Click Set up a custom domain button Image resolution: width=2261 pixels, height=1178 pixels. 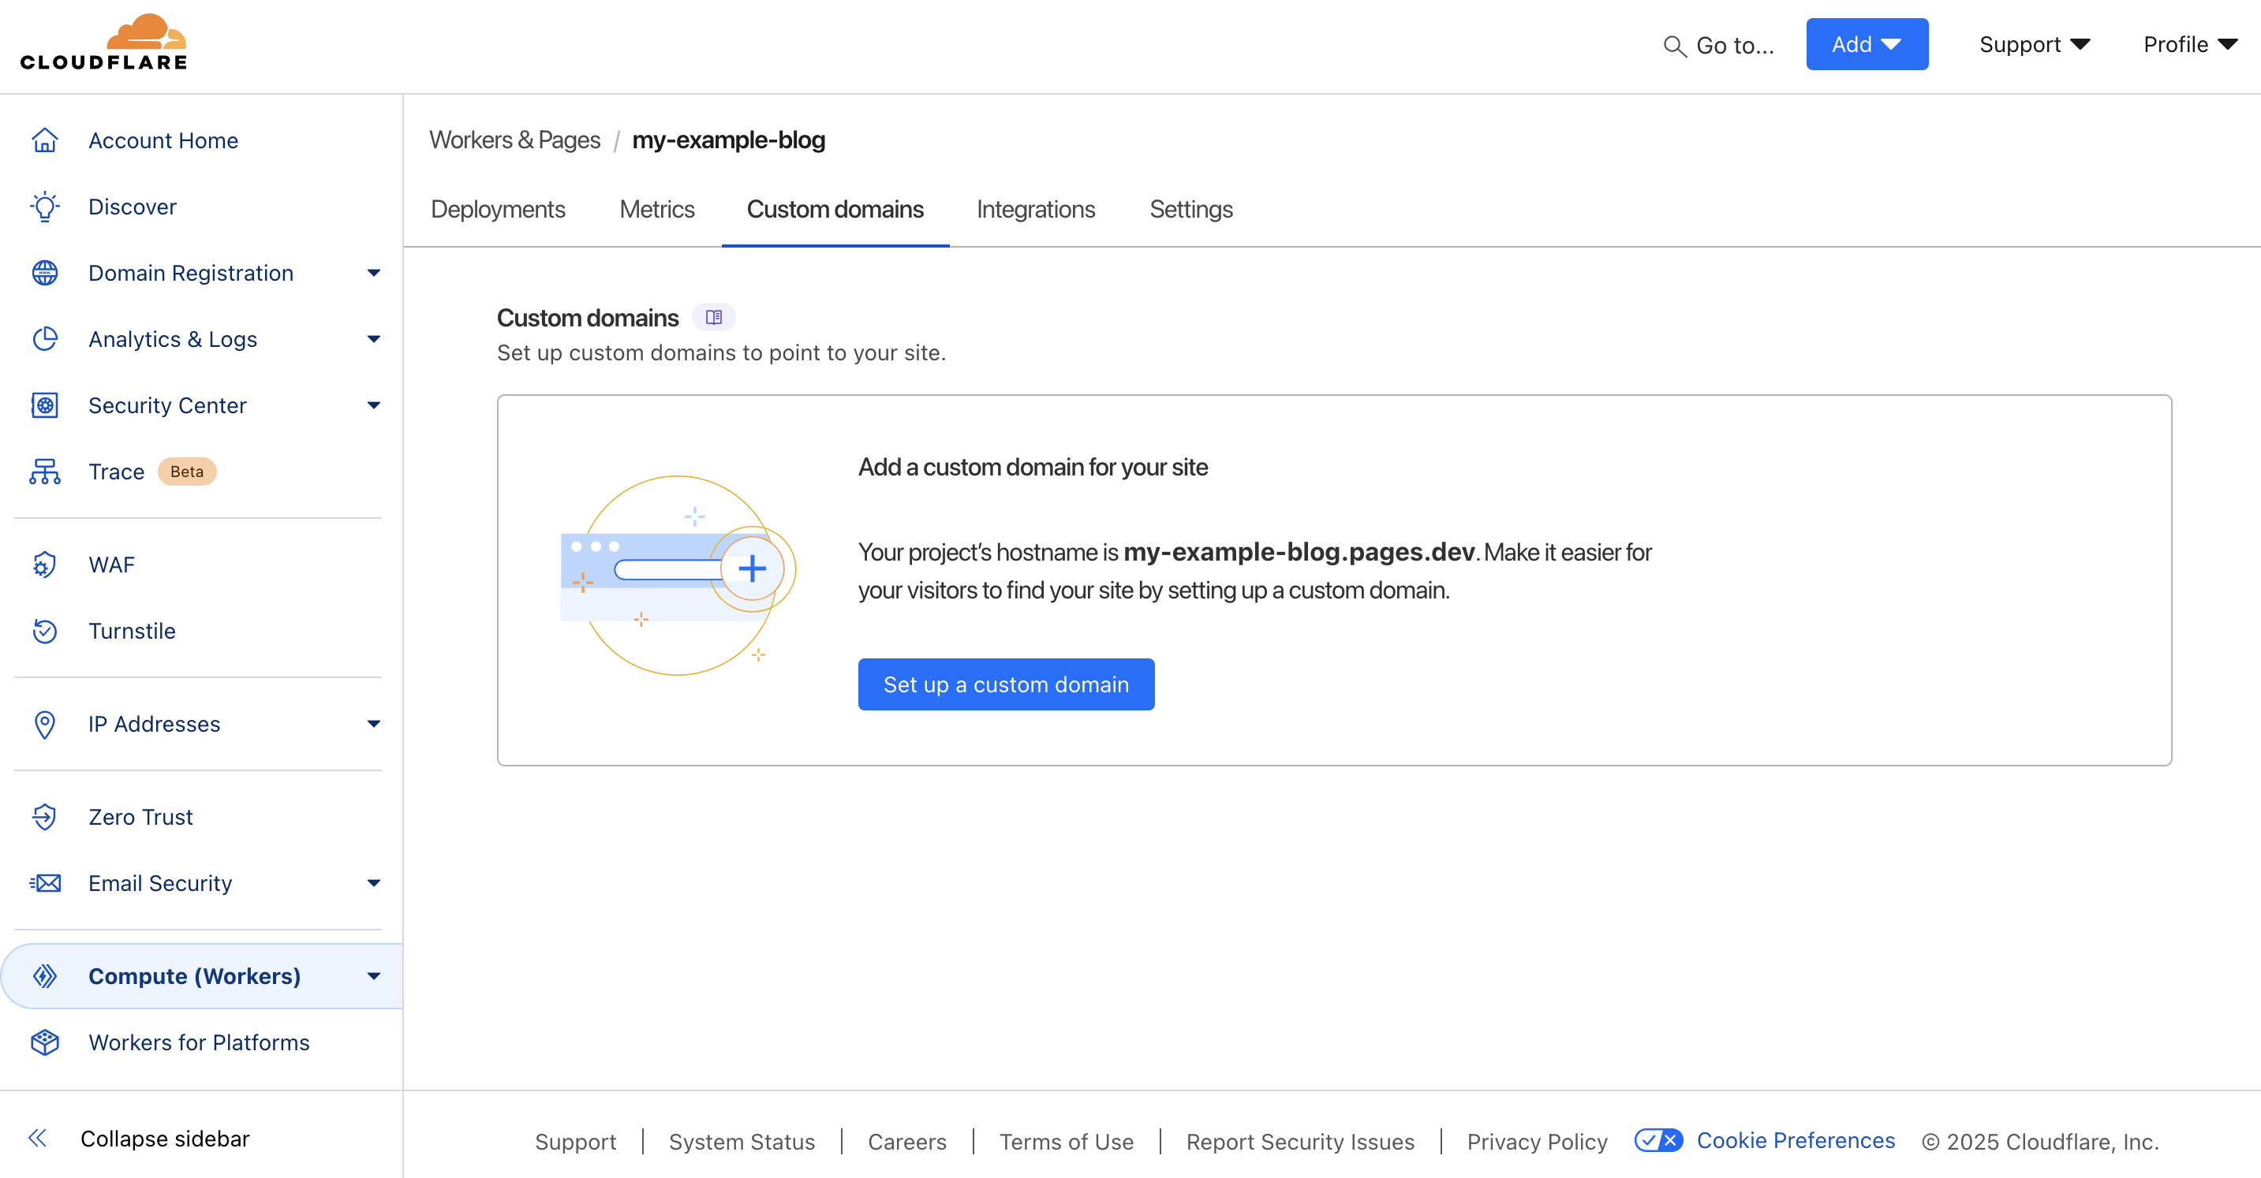coord(1006,684)
